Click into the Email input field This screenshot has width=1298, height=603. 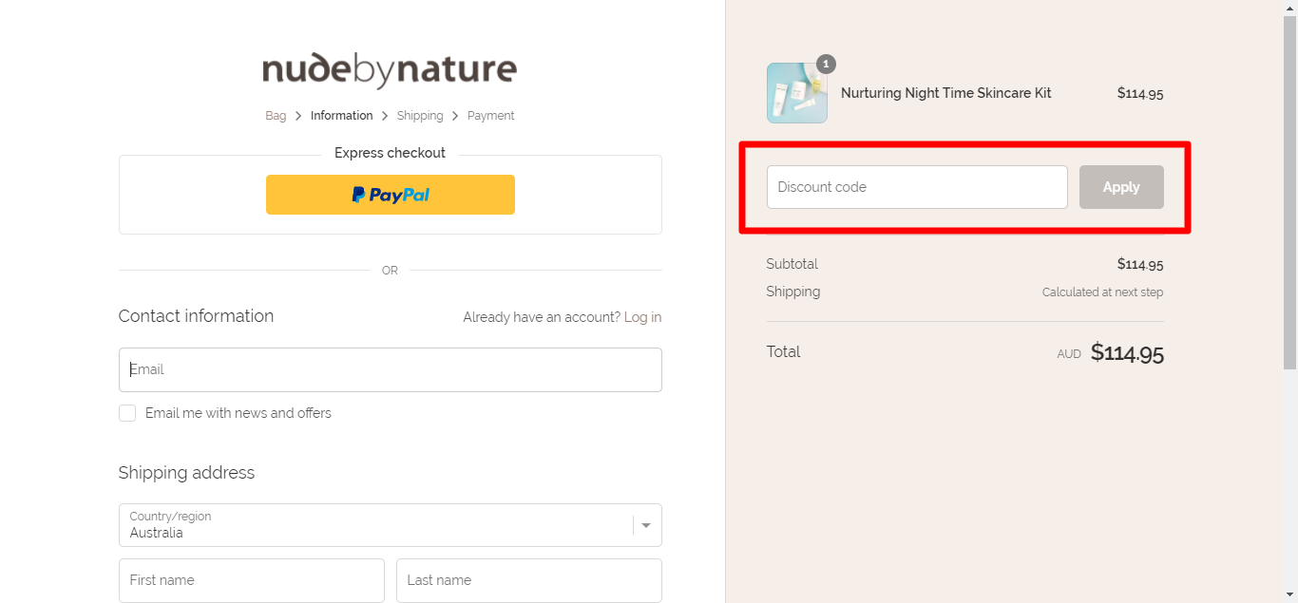tap(391, 369)
